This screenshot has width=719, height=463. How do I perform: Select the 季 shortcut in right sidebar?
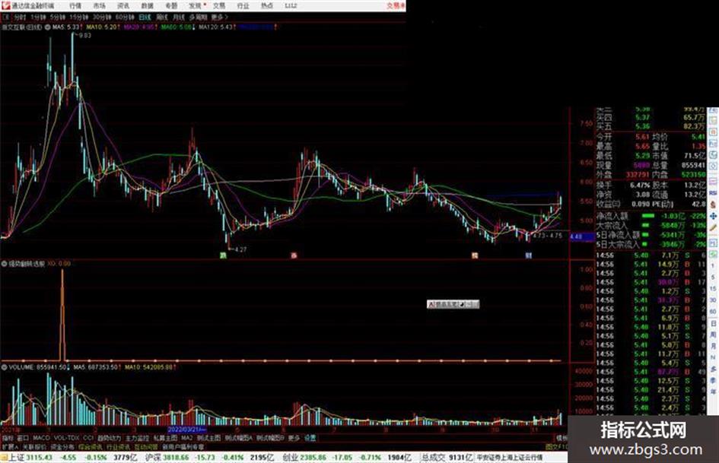[x=713, y=380]
